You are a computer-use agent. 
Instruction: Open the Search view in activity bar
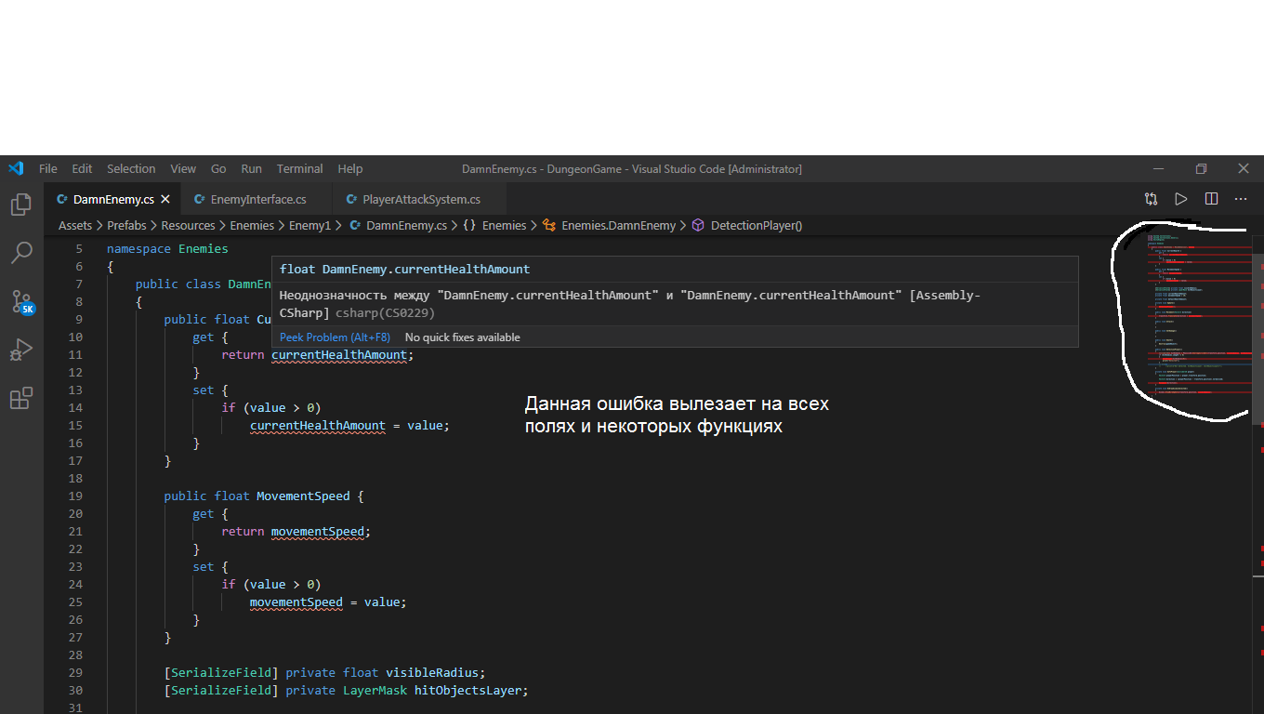[x=21, y=253]
